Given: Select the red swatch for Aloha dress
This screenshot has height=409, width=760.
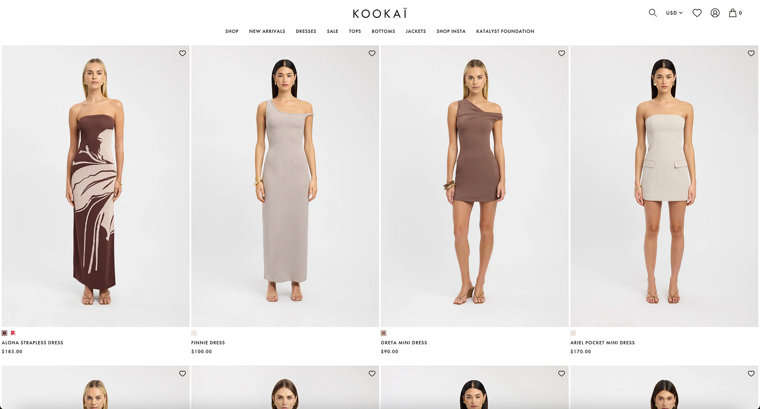Looking at the screenshot, I should (x=13, y=333).
